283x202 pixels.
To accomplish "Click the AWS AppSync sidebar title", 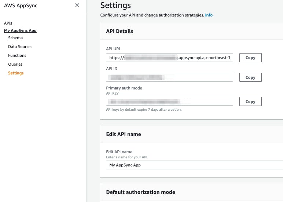I will [21, 5].
